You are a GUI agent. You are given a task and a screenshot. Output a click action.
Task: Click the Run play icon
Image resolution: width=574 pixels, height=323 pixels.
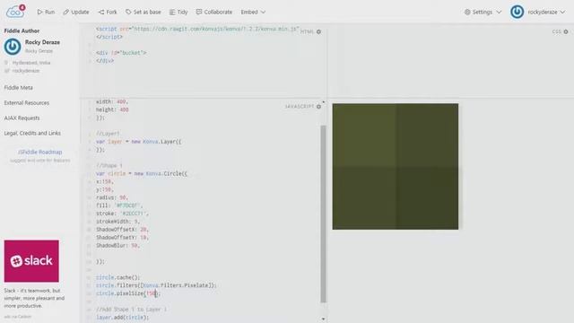click(x=39, y=12)
